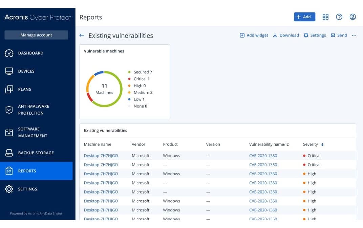This screenshot has height=228, width=363.
Task: Download the existing vulnerabilities report
Action: [286, 36]
